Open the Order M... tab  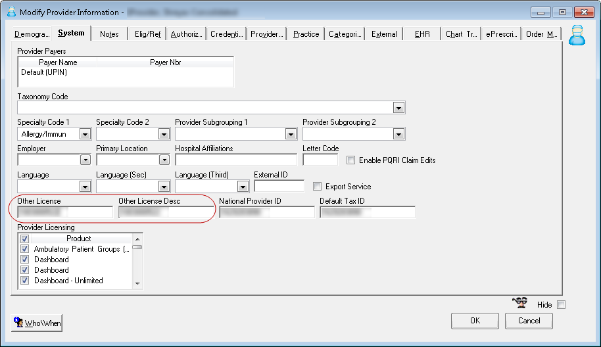[542, 34]
